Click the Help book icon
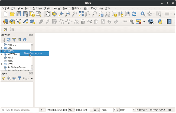176x113 pixels. pos(169,22)
